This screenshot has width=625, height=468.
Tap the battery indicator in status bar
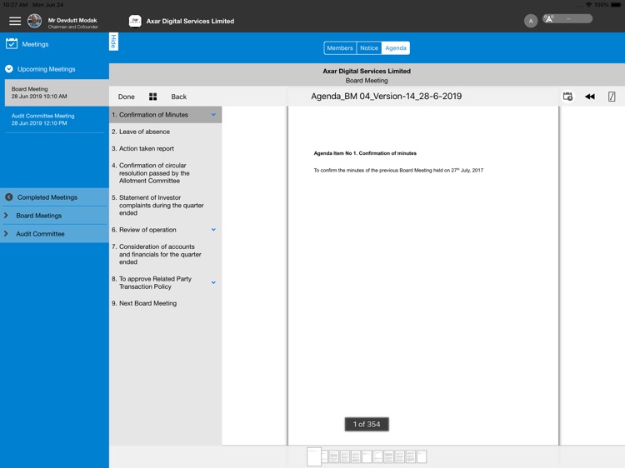point(616,5)
